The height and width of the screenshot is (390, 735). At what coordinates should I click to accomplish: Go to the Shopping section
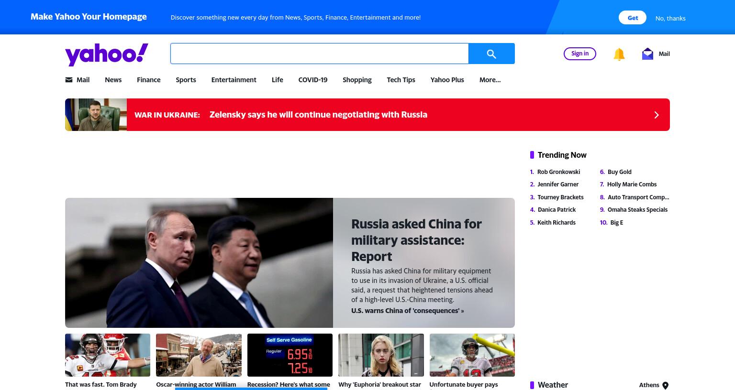click(x=357, y=80)
